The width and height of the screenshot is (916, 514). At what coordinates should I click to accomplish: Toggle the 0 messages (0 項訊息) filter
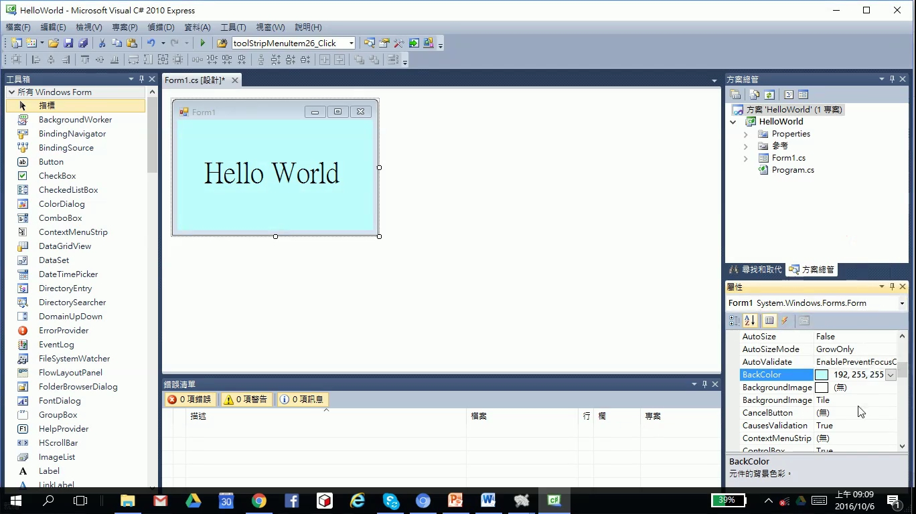tap(302, 400)
